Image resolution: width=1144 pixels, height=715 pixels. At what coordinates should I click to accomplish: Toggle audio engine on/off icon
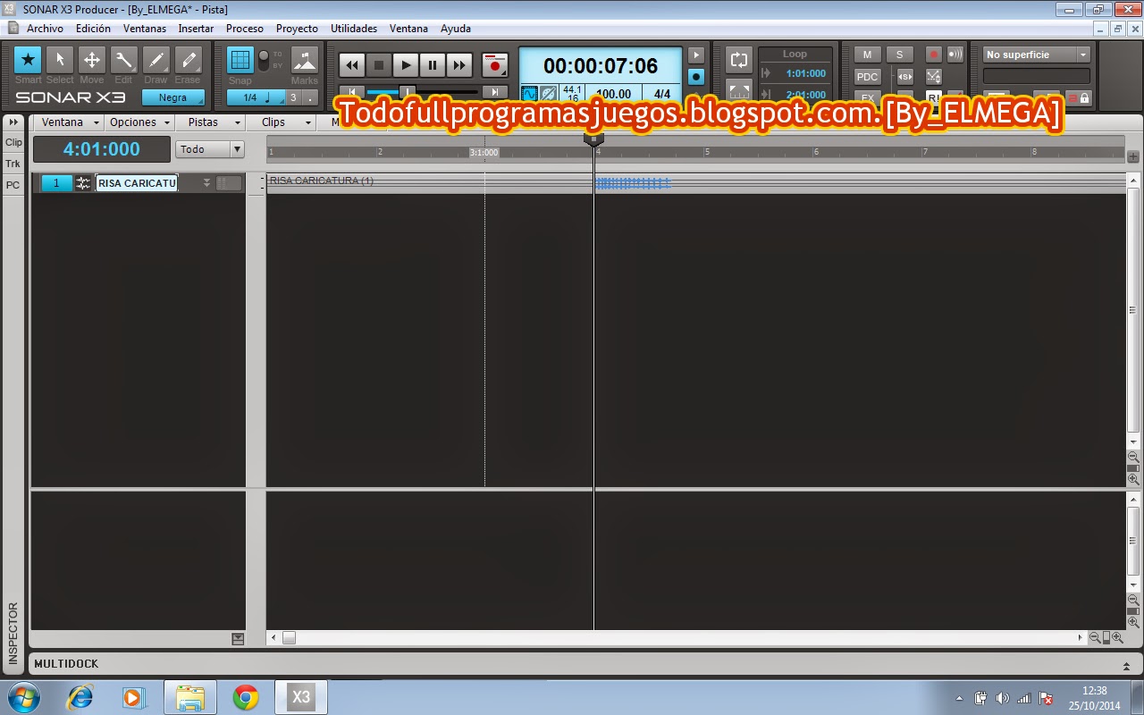point(529,93)
